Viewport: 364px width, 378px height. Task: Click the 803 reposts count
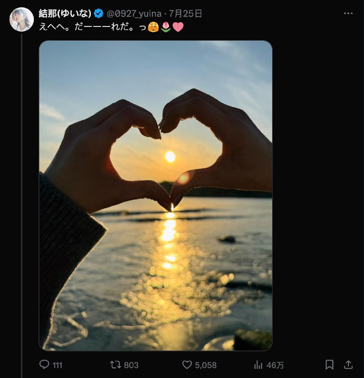pyautogui.click(x=131, y=365)
